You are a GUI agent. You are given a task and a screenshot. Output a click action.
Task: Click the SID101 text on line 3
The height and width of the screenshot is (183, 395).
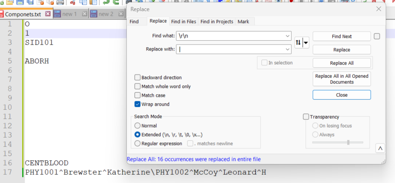pyautogui.click(x=39, y=43)
